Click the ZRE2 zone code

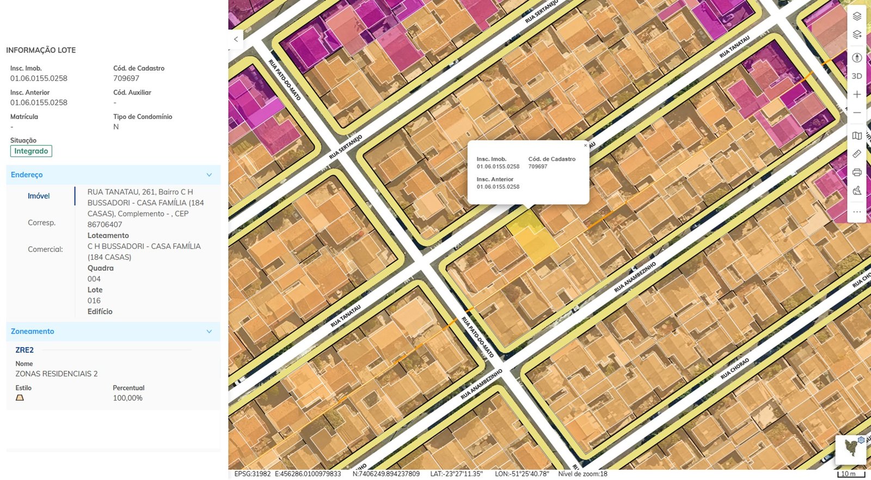(24, 350)
